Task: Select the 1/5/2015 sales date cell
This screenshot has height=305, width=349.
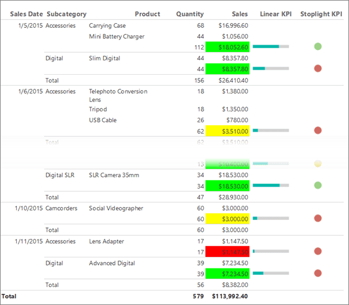Action: click(x=31, y=26)
